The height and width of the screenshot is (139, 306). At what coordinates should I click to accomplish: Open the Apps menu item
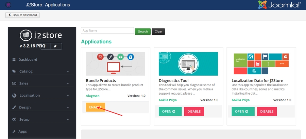coord(23,132)
